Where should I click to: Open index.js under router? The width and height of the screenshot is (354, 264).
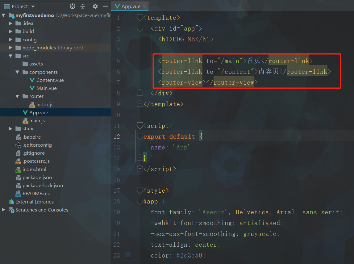tap(45, 105)
